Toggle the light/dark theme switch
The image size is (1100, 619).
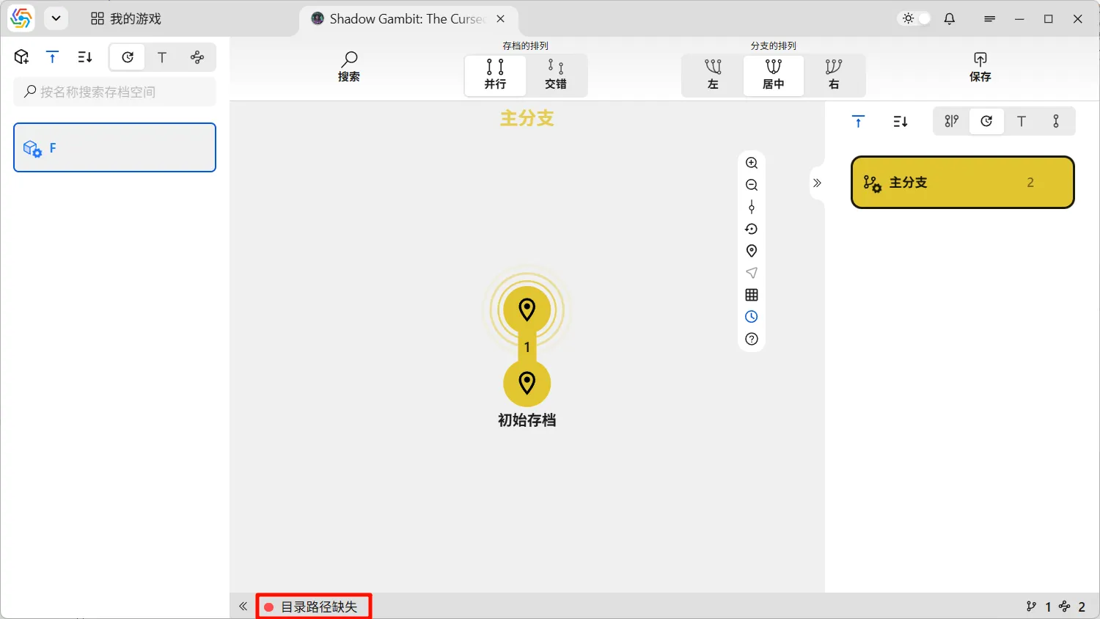coord(916,19)
